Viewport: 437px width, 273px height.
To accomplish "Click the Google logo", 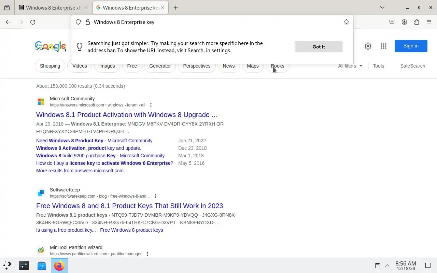I will [51, 46].
